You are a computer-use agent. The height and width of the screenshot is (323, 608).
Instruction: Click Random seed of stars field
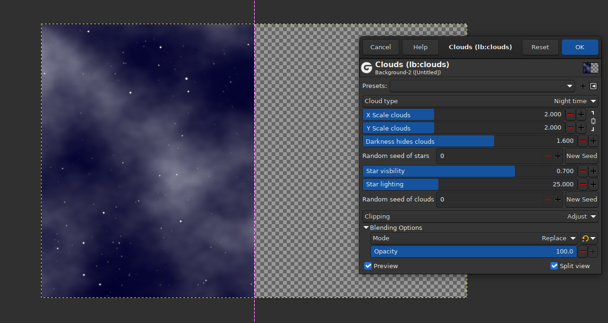pos(489,156)
